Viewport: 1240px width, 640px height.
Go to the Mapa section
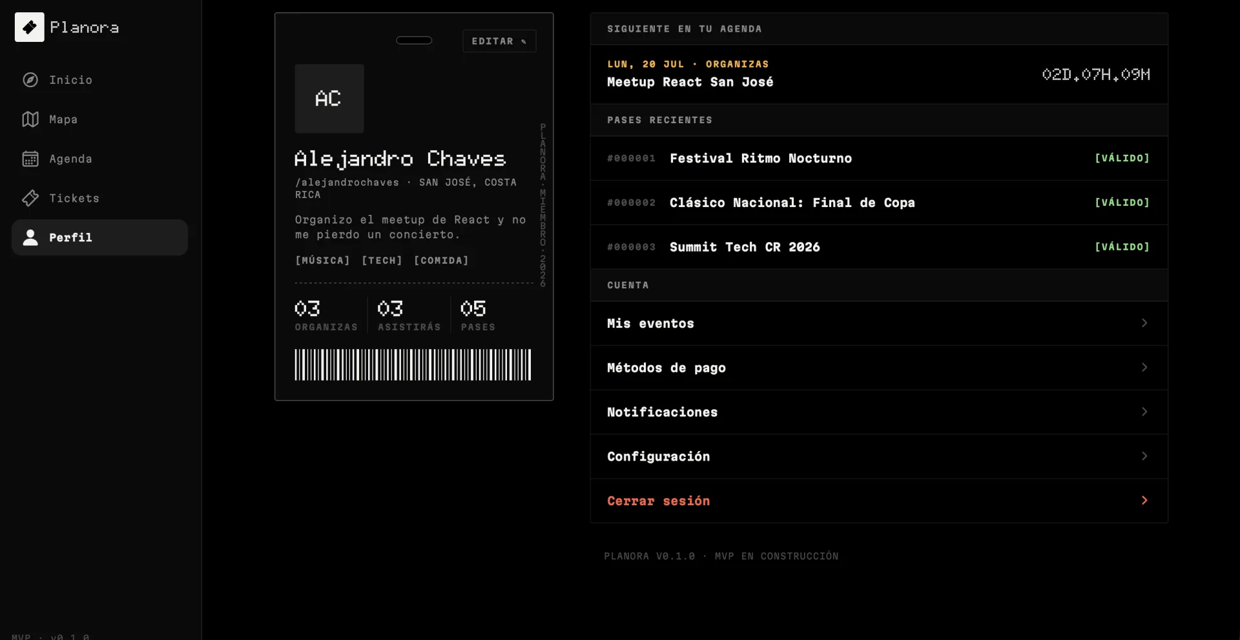pyautogui.click(x=99, y=119)
